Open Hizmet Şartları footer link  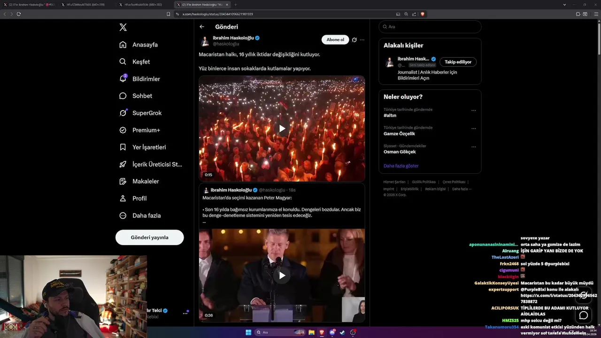[394, 182]
